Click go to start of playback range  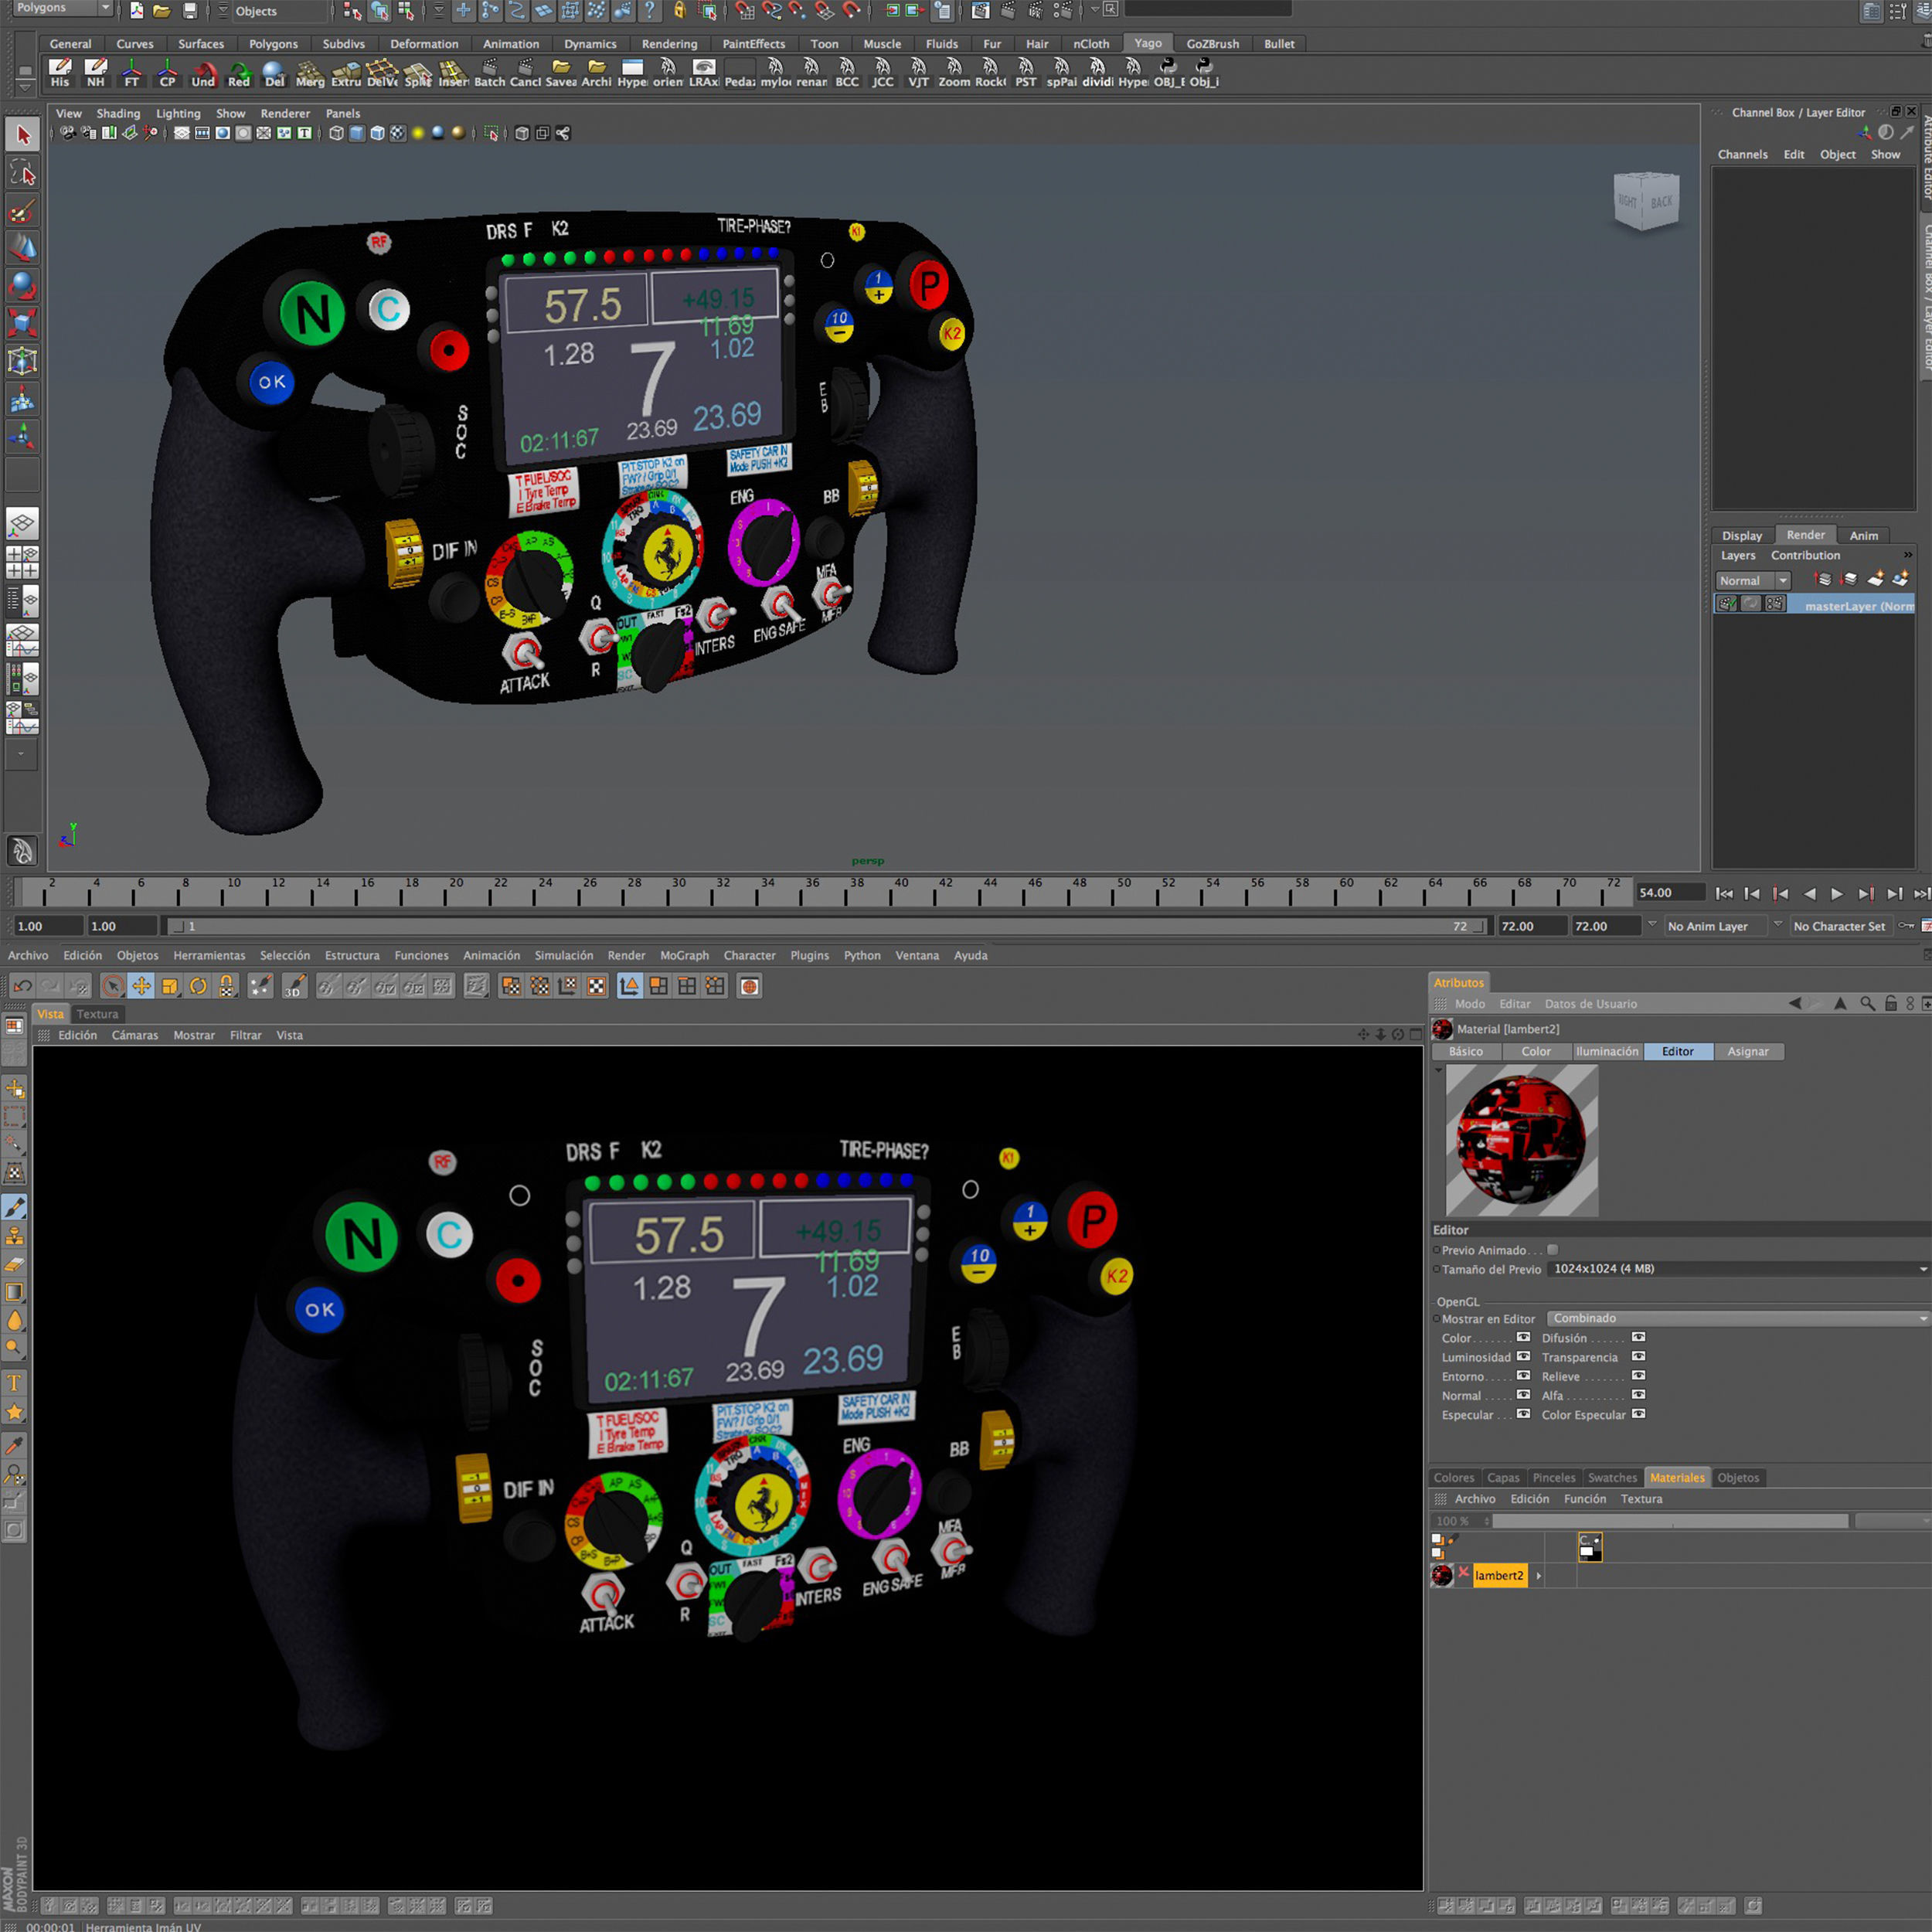pyautogui.click(x=1723, y=893)
